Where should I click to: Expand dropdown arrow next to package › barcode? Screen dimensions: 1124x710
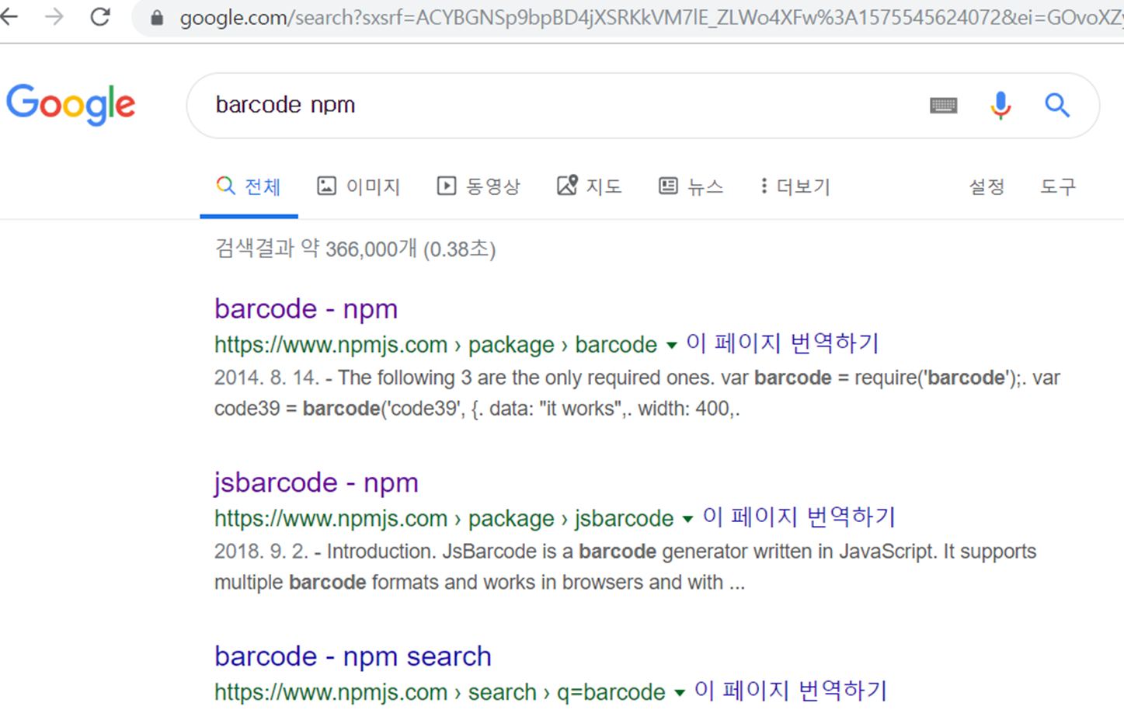[x=672, y=346]
